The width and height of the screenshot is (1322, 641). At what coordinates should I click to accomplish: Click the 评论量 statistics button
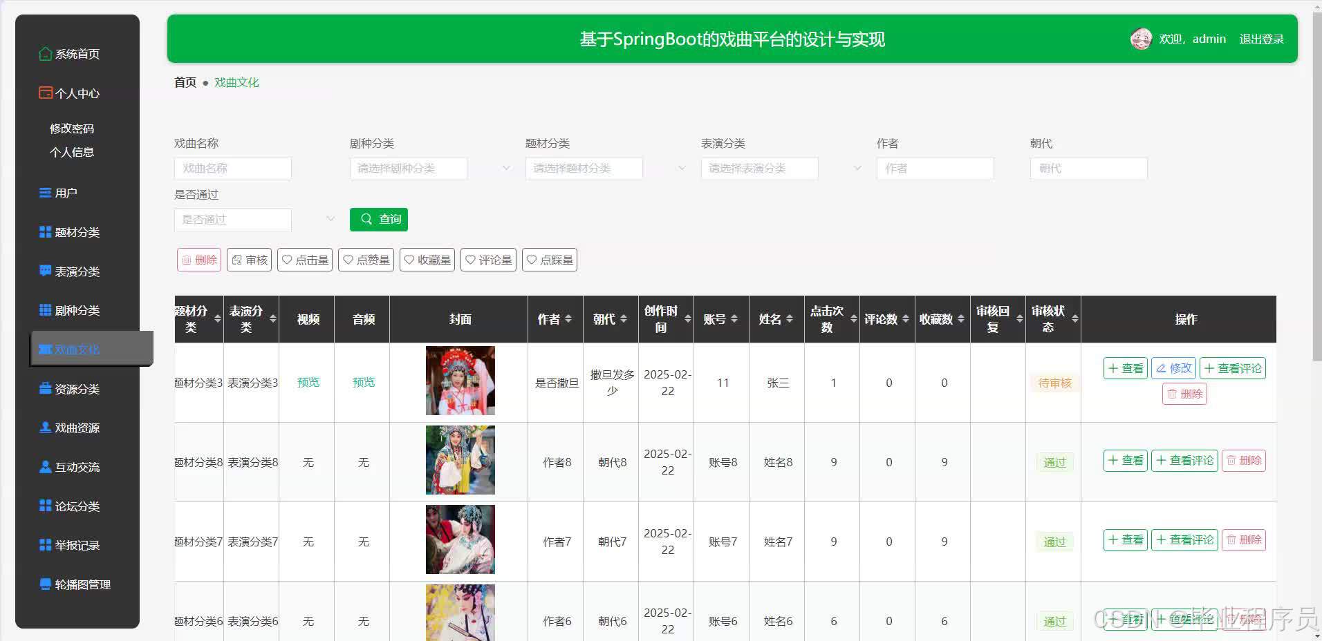[488, 260]
